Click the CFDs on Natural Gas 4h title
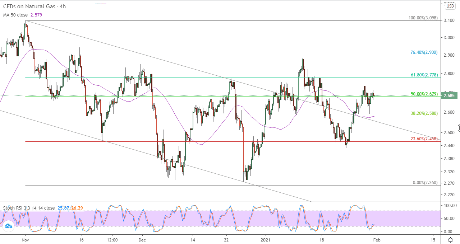The image size is (460, 244). (x=34, y=6)
